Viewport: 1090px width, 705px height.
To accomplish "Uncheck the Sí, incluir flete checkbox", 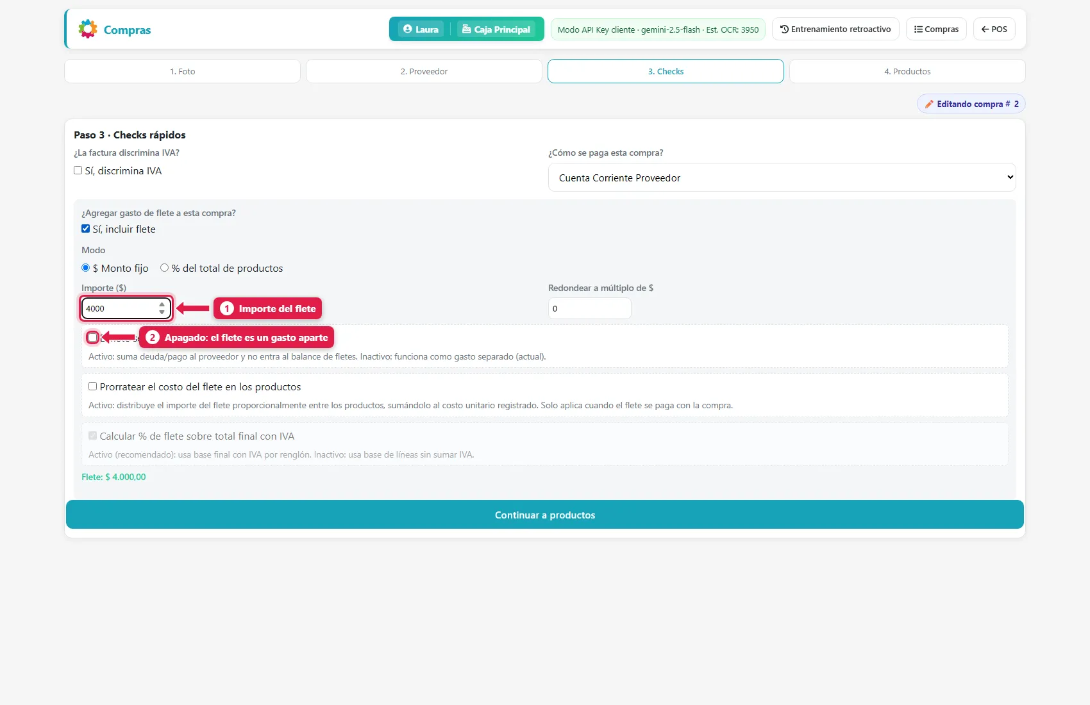I will coord(86,229).
